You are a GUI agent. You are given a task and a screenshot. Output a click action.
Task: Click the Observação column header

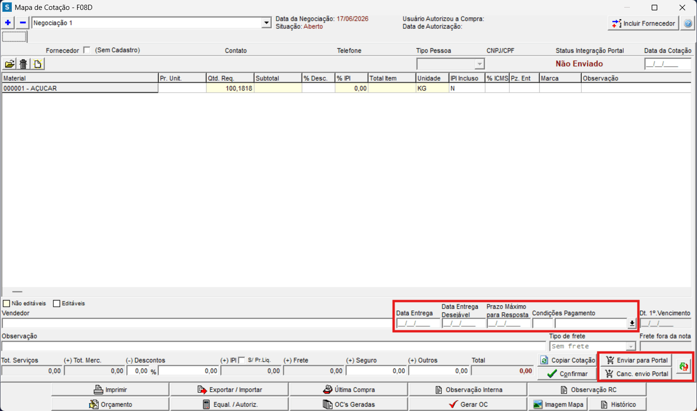pos(636,78)
